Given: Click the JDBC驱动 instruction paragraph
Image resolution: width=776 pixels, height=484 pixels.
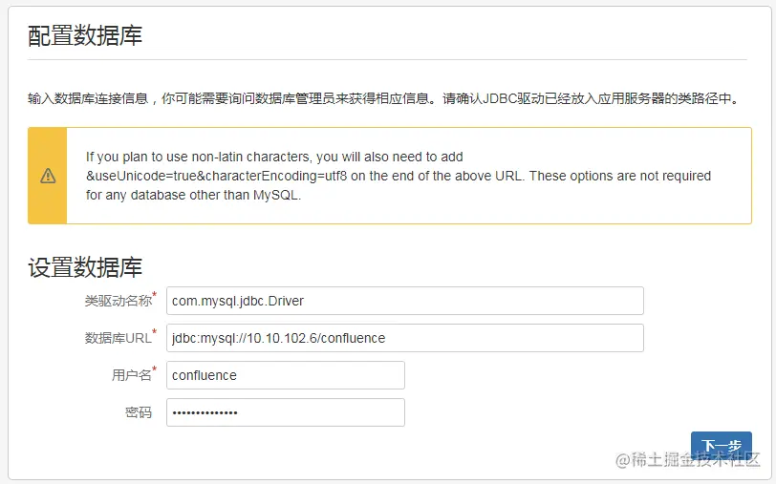Looking at the screenshot, I should 382,98.
